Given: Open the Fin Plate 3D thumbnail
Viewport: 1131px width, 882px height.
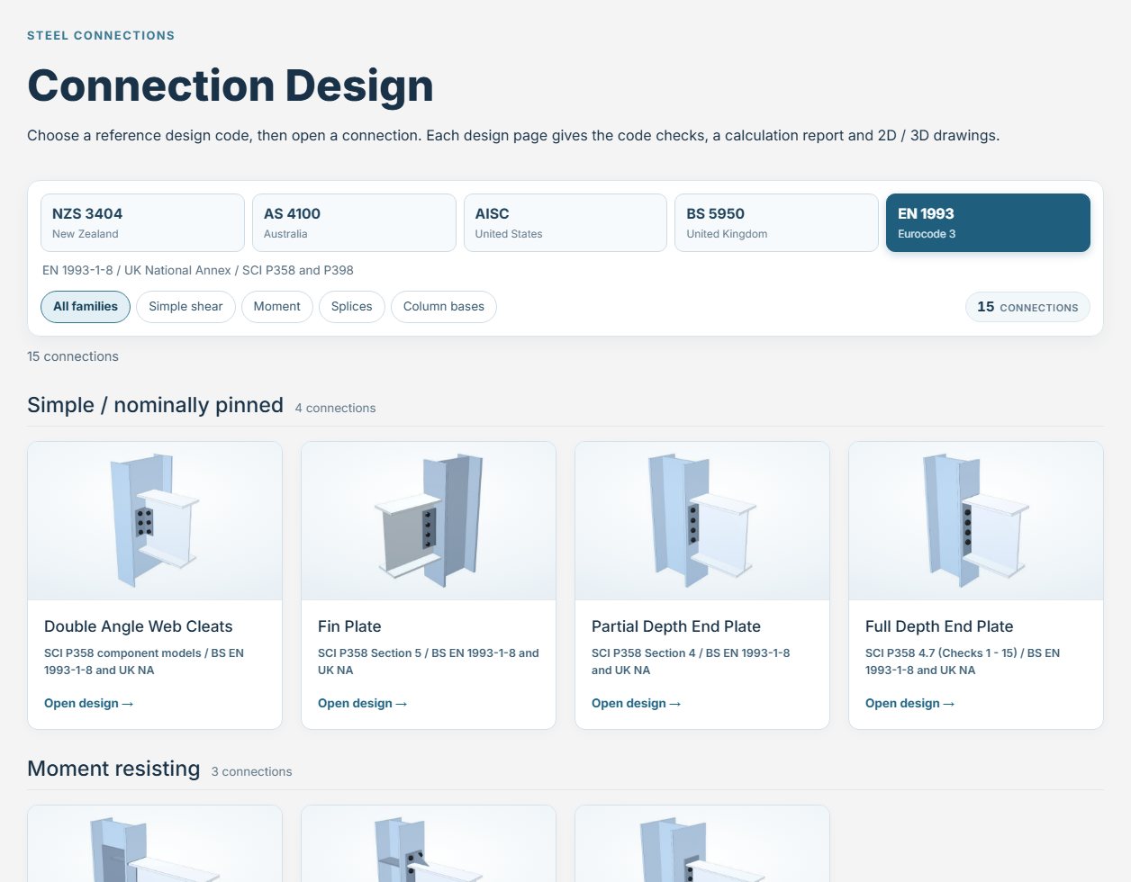Looking at the screenshot, I should (x=429, y=521).
